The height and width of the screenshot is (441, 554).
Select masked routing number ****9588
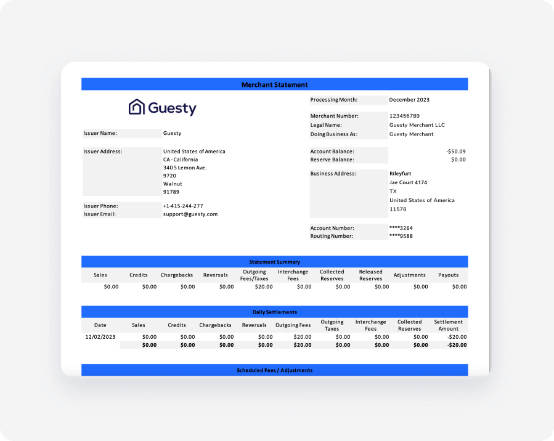click(x=401, y=237)
